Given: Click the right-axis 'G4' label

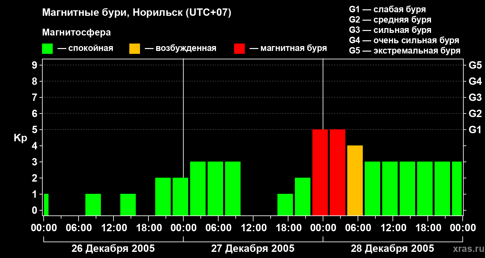Looking at the screenshot, I should point(475,81).
